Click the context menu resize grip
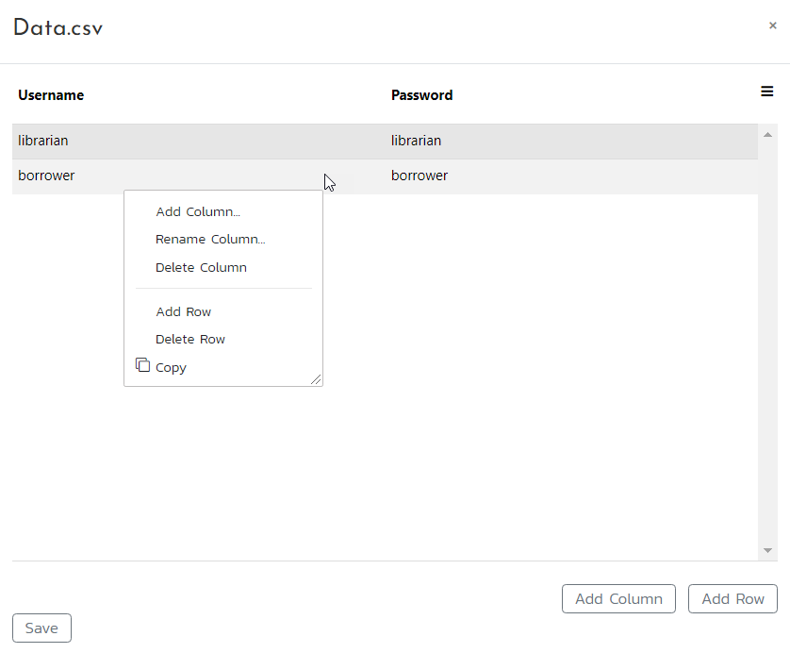Viewport: 790px width, 653px height. 316,379
